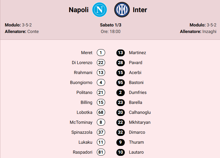Click Napoli coach name Conte
The image size is (220, 158).
pos(33,31)
